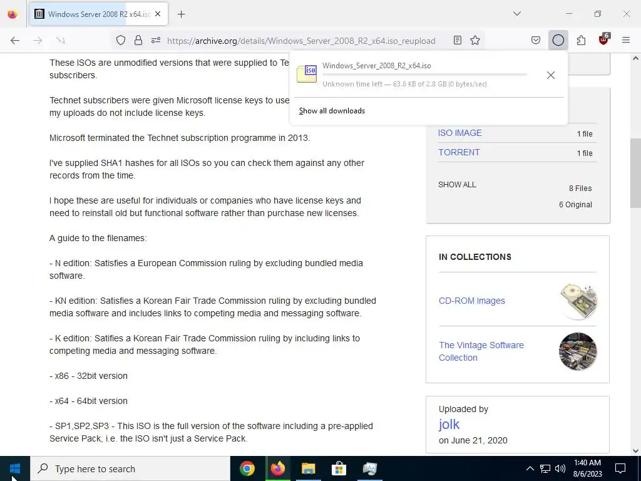Open the list all tabs dropdown
The image size is (641, 481).
tap(516, 14)
